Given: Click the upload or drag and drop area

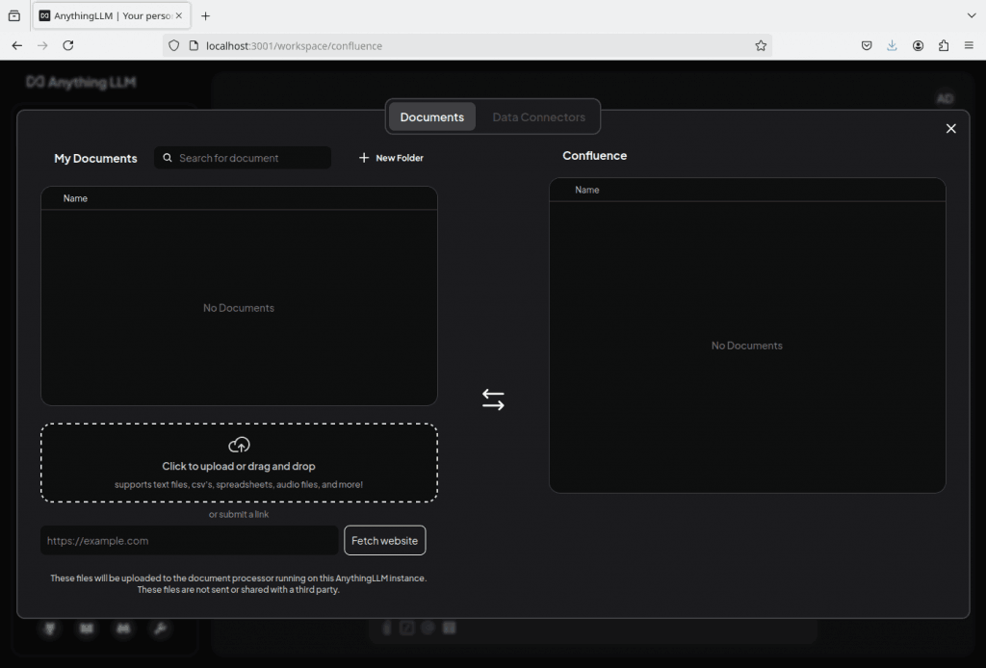Looking at the screenshot, I should click(x=239, y=463).
